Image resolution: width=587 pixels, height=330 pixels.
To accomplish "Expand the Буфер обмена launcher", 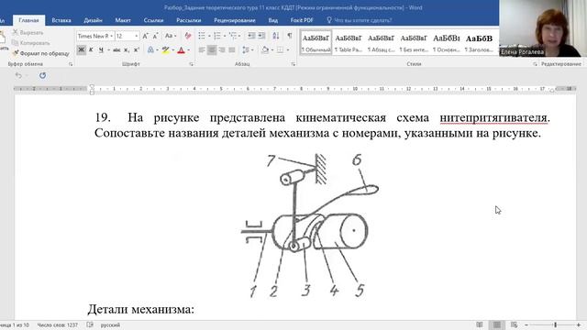I will tap(71, 64).
